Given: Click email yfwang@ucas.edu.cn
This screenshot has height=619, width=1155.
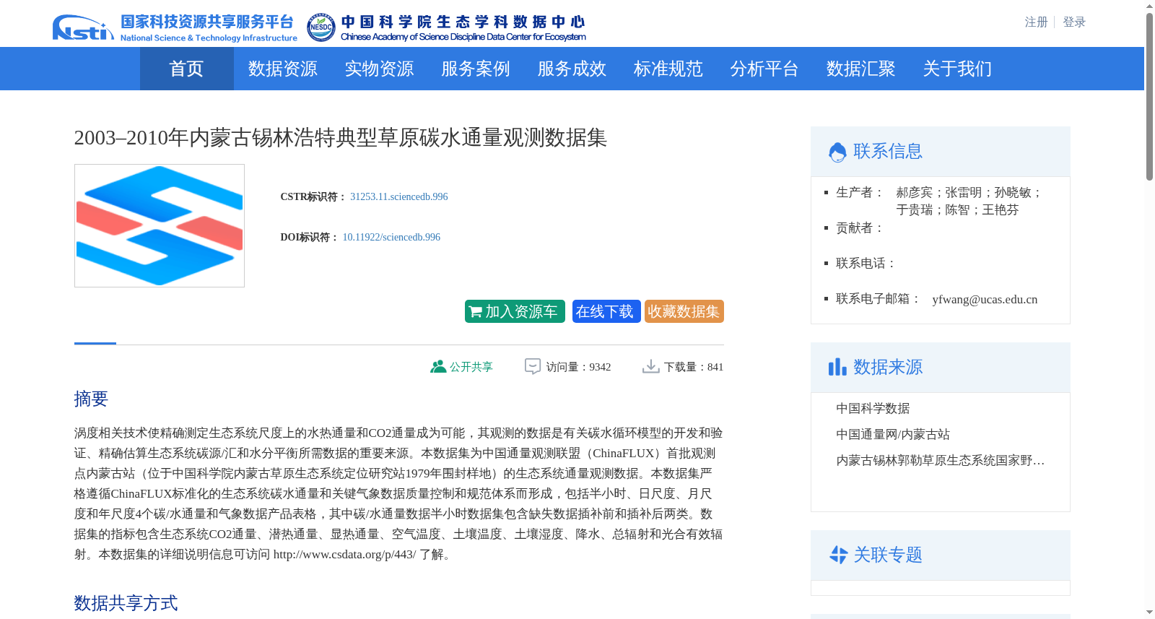Looking at the screenshot, I should tap(985, 299).
